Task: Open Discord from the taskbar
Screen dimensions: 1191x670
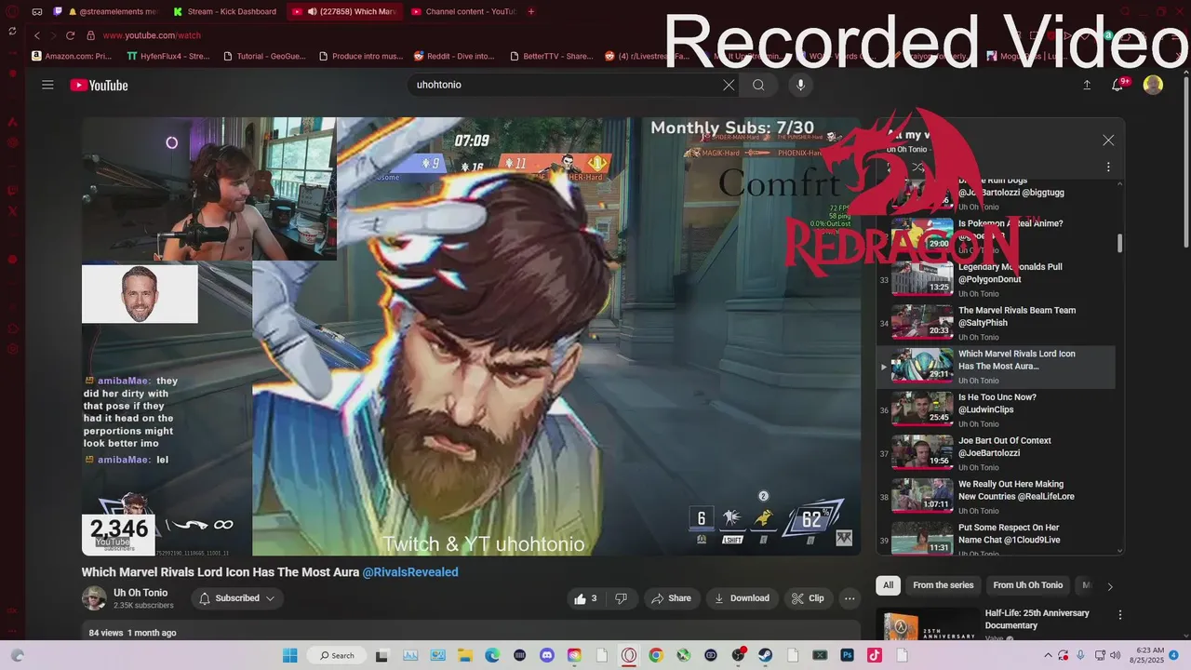Action: [x=547, y=655]
